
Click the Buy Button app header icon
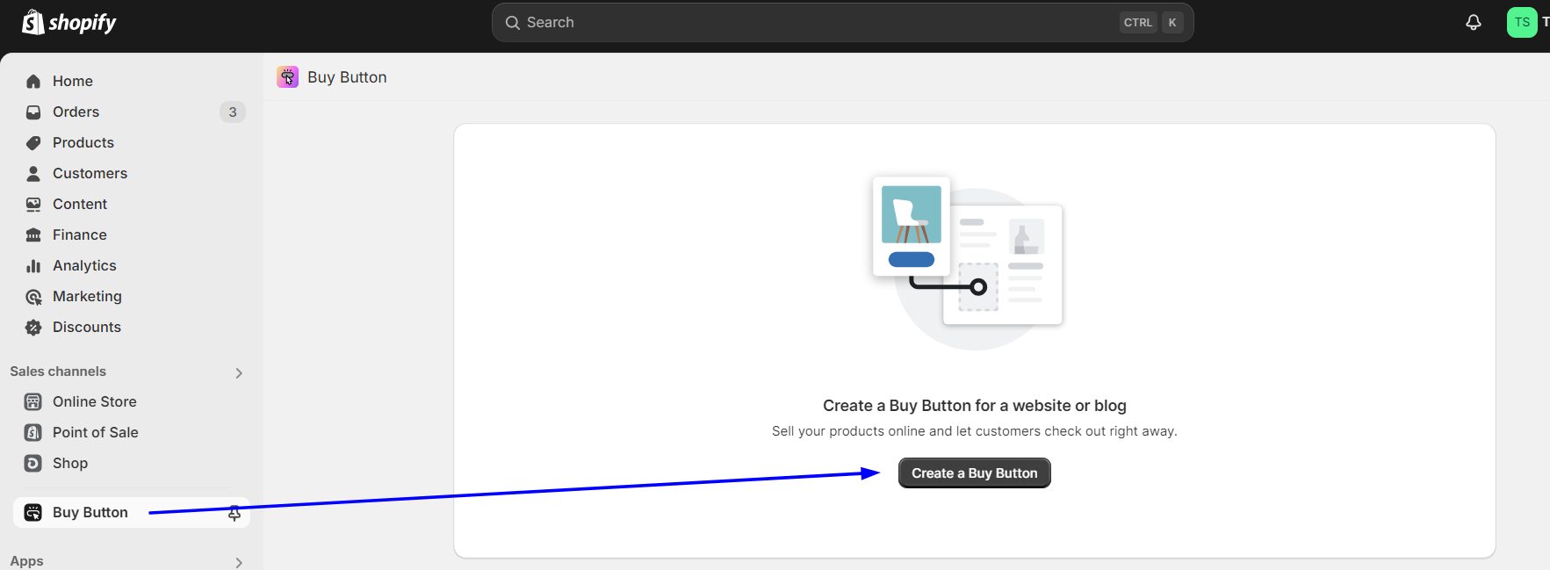coord(287,77)
